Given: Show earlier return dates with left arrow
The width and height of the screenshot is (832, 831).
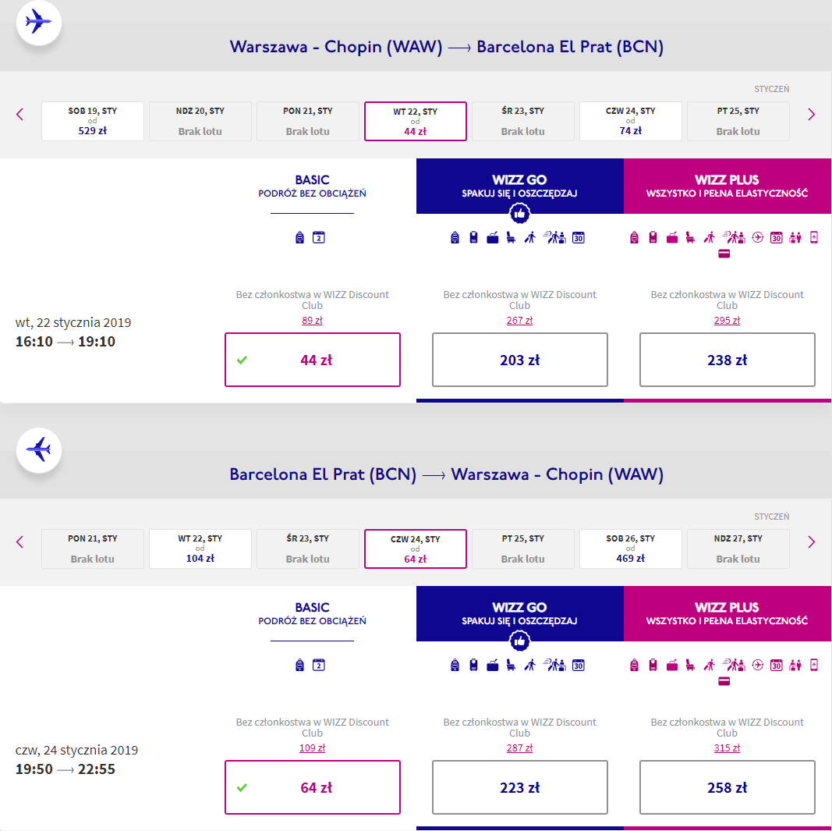Looking at the screenshot, I should [19, 542].
